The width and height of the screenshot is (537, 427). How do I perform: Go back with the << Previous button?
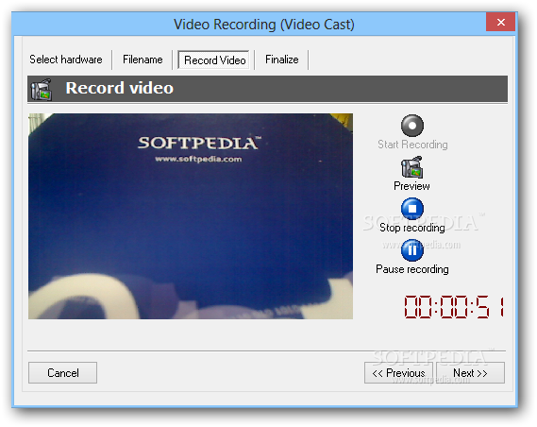tap(398, 373)
